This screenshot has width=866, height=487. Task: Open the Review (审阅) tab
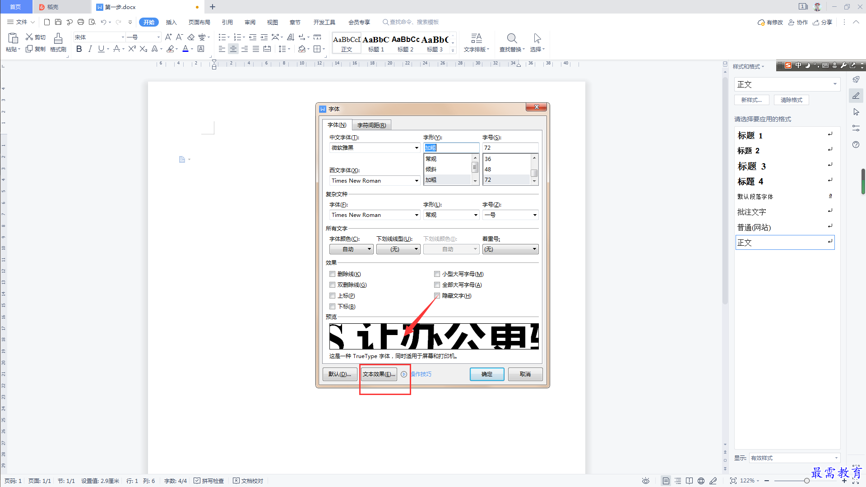[x=250, y=22]
